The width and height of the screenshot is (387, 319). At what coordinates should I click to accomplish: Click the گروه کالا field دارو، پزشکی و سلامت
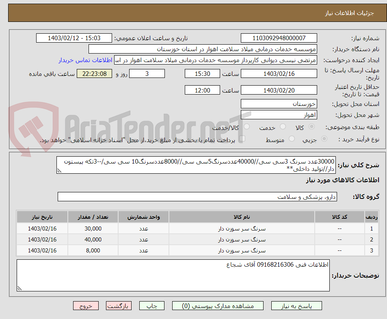click(197, 197)
